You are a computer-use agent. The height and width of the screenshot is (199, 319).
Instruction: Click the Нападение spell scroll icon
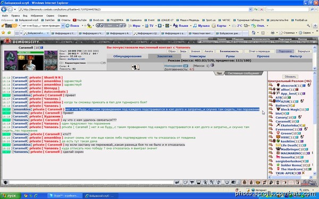136,67
